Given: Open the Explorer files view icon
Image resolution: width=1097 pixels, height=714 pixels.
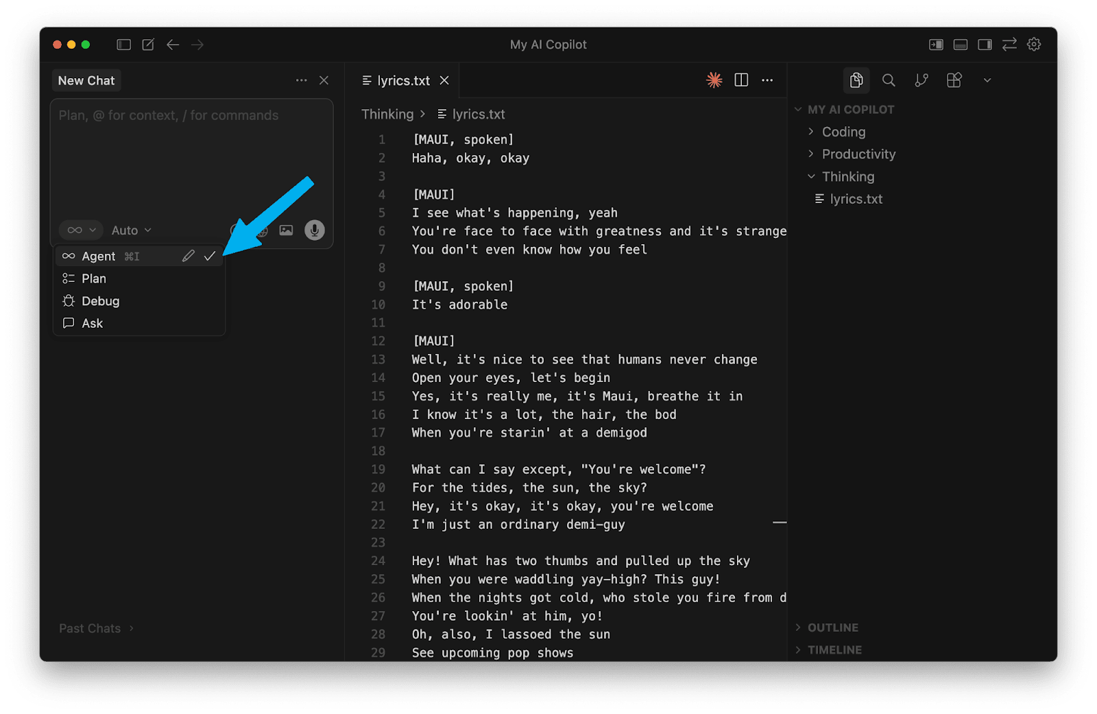Looking at the screenshot, I should [x=856, y=80].
